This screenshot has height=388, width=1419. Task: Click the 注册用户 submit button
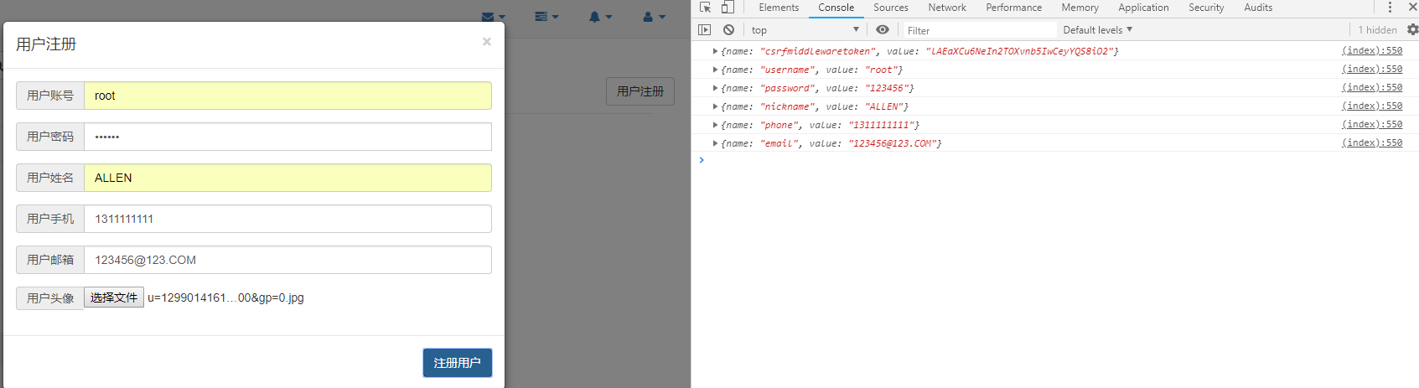[x=457, y=363]
